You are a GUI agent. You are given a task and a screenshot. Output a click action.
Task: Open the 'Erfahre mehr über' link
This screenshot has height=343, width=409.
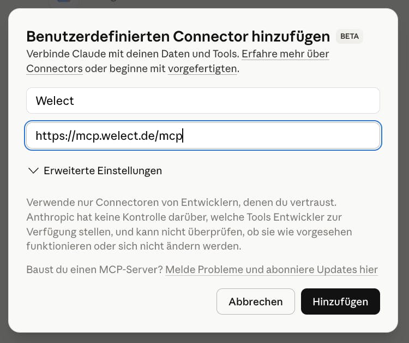tap(285, 54)
